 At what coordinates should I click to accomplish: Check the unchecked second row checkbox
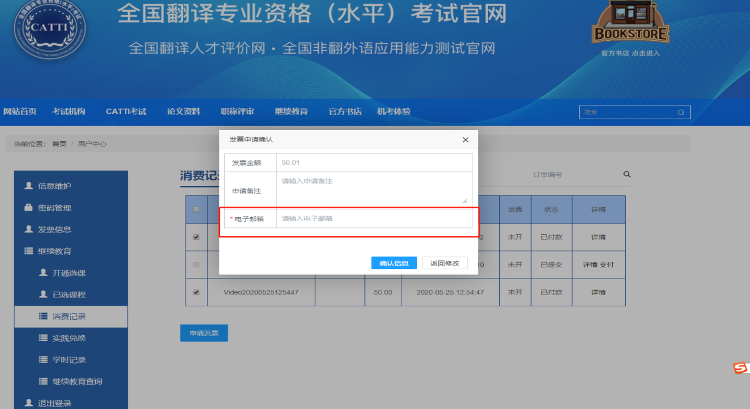[x=196, y=265]
